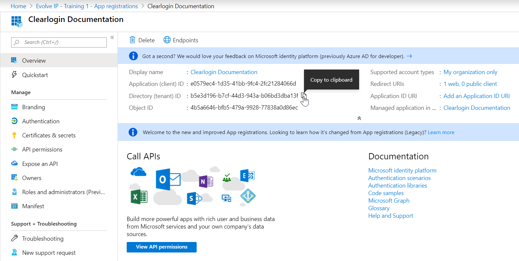Open the Authentication menu item

pyautogui.click(x=41, y=121)
